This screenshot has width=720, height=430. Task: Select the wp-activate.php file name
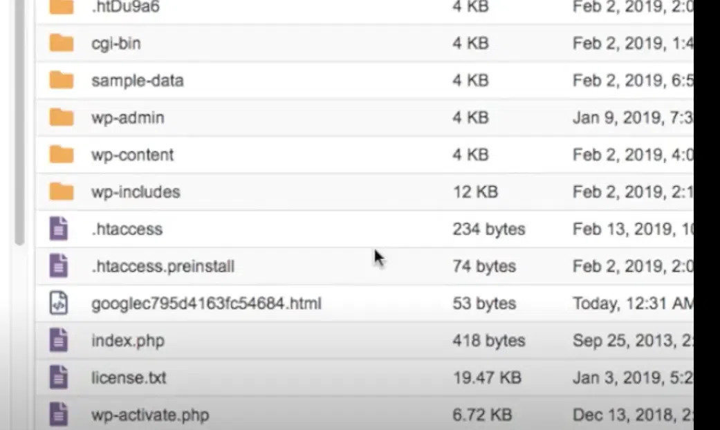pyautogui.click(x=149, y=415)
